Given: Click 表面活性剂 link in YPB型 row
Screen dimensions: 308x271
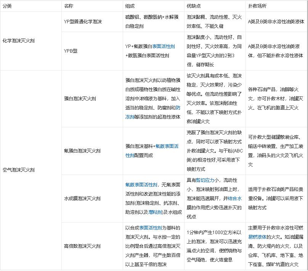Looking at the screenshot, I should tap(163, 47).
